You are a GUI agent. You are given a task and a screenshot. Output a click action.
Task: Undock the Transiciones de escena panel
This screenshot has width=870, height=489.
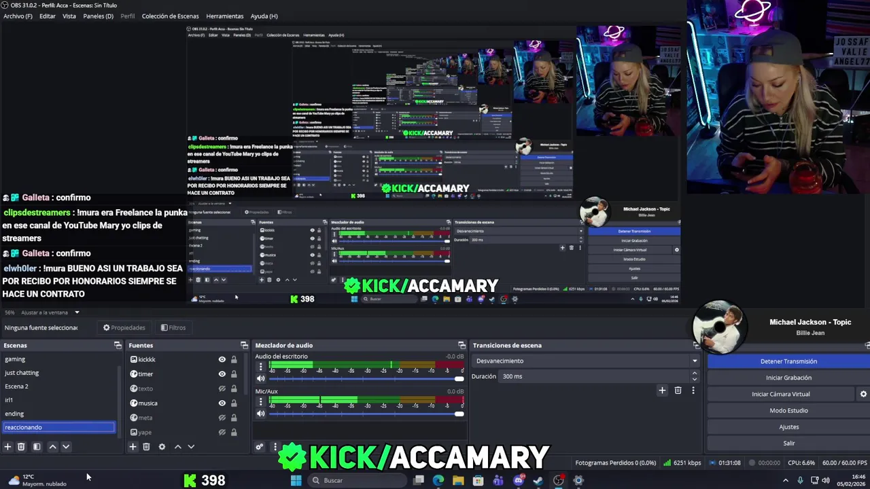point(697,346)
